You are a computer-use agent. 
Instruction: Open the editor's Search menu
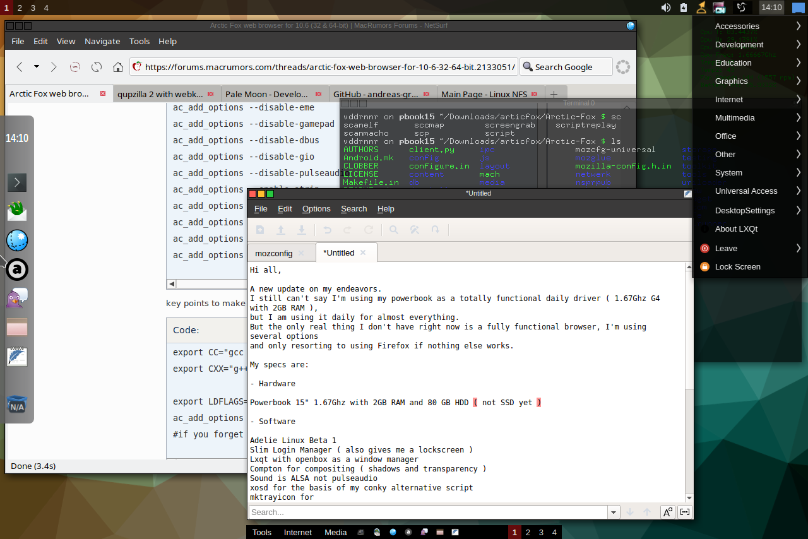(353, 208)
